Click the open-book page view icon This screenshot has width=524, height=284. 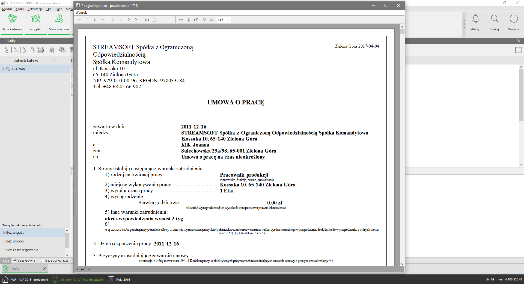pos(196,20)
